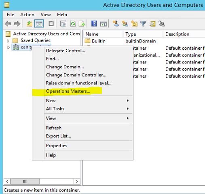
Task: Expand the All Tasks submenu
Action: (82, 109)
